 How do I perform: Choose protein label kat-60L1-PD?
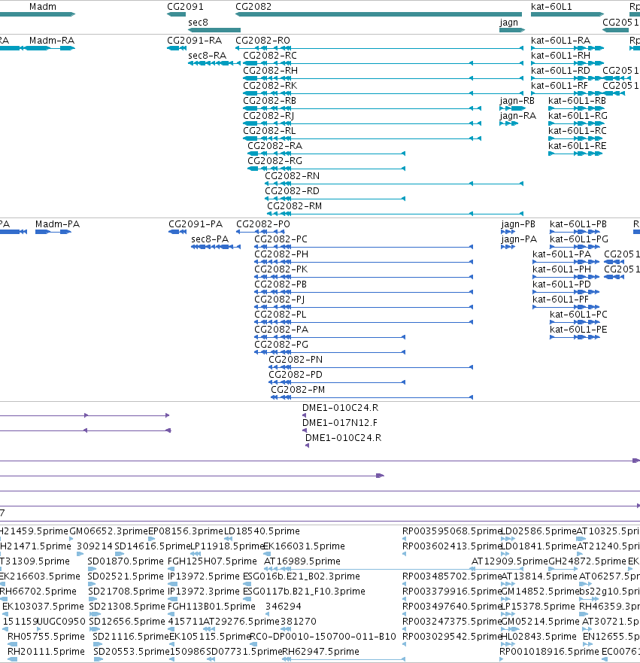[x=562, y=284]
